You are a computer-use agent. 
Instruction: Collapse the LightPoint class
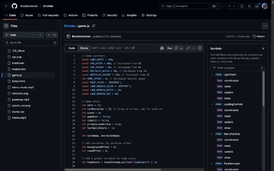pyautogui.click(x=212, y=75)
